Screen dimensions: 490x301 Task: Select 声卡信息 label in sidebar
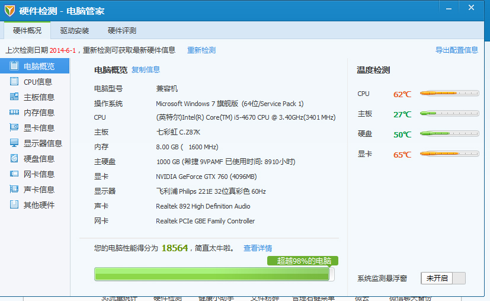coord(39,189)
